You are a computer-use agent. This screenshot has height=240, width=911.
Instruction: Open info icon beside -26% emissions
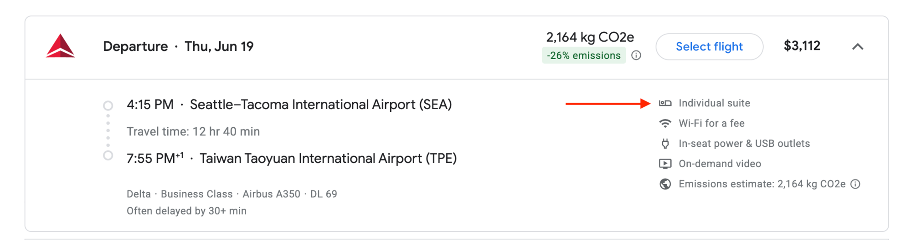click(x=636, y=55)
